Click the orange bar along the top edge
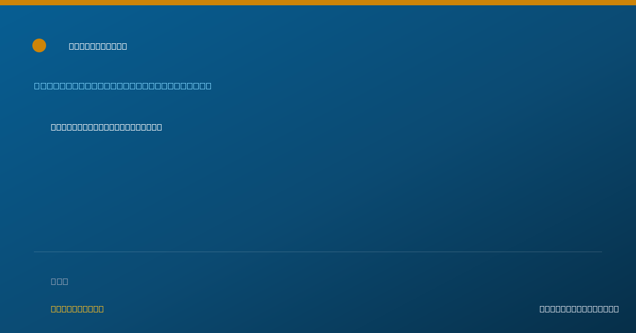Screen dimensions: 636x333 318,3
